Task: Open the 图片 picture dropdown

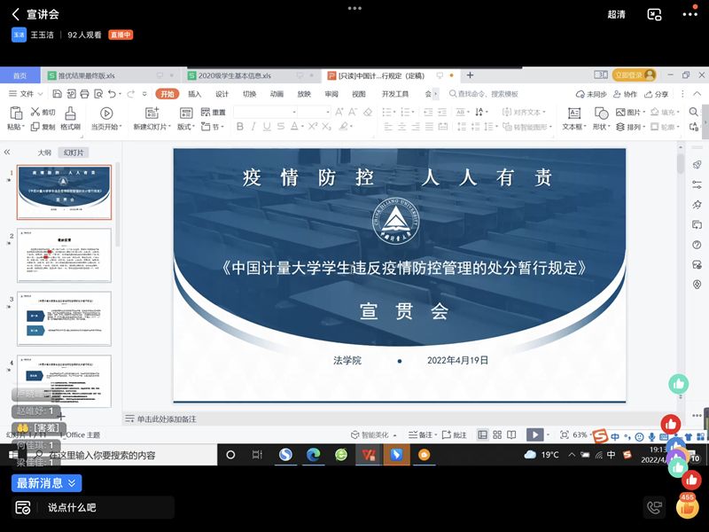Action: 630,113
